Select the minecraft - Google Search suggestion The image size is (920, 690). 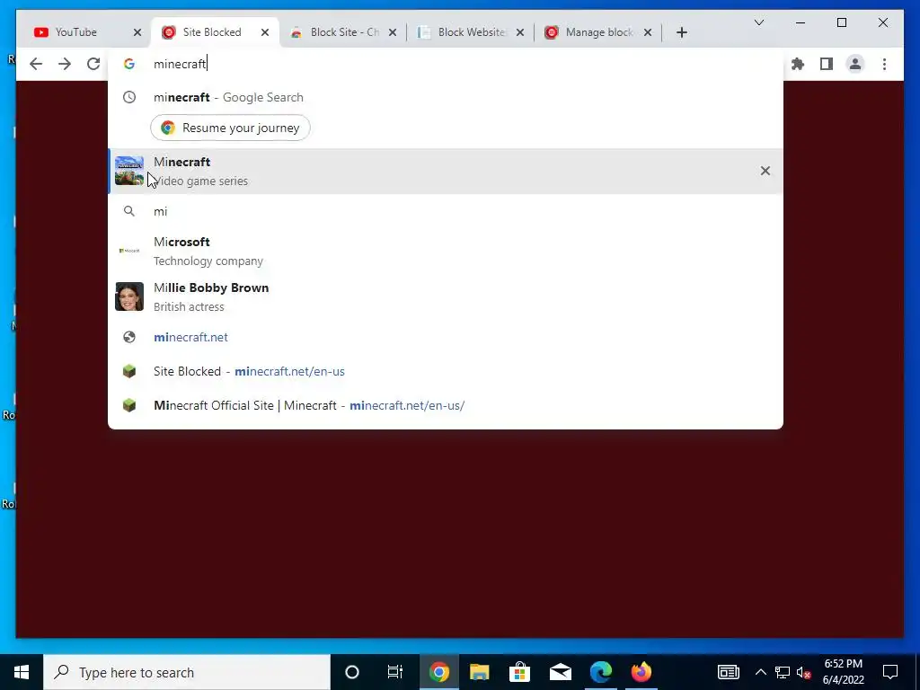tap(446, 97)
